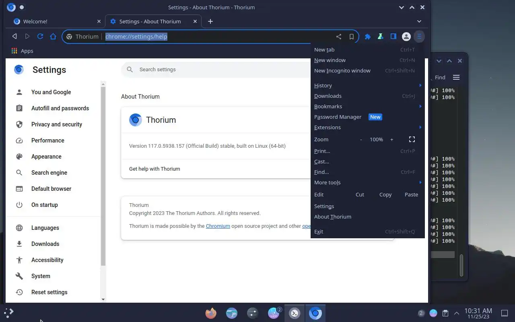Open Password Manager menu item
Screen dimensions: 515x322
coord(367,117)
